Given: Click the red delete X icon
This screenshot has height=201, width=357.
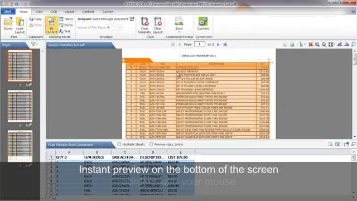Looking at the screenshot, I should 311,45.
